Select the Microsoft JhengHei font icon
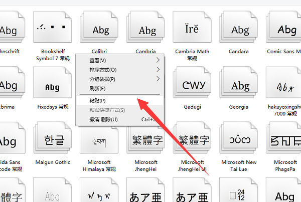This screenshot has height=202, width=301. pyautogui.click(x=145, y=140)
